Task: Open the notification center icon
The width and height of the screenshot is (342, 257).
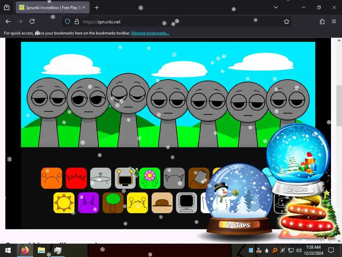Action: coord(331,250)
